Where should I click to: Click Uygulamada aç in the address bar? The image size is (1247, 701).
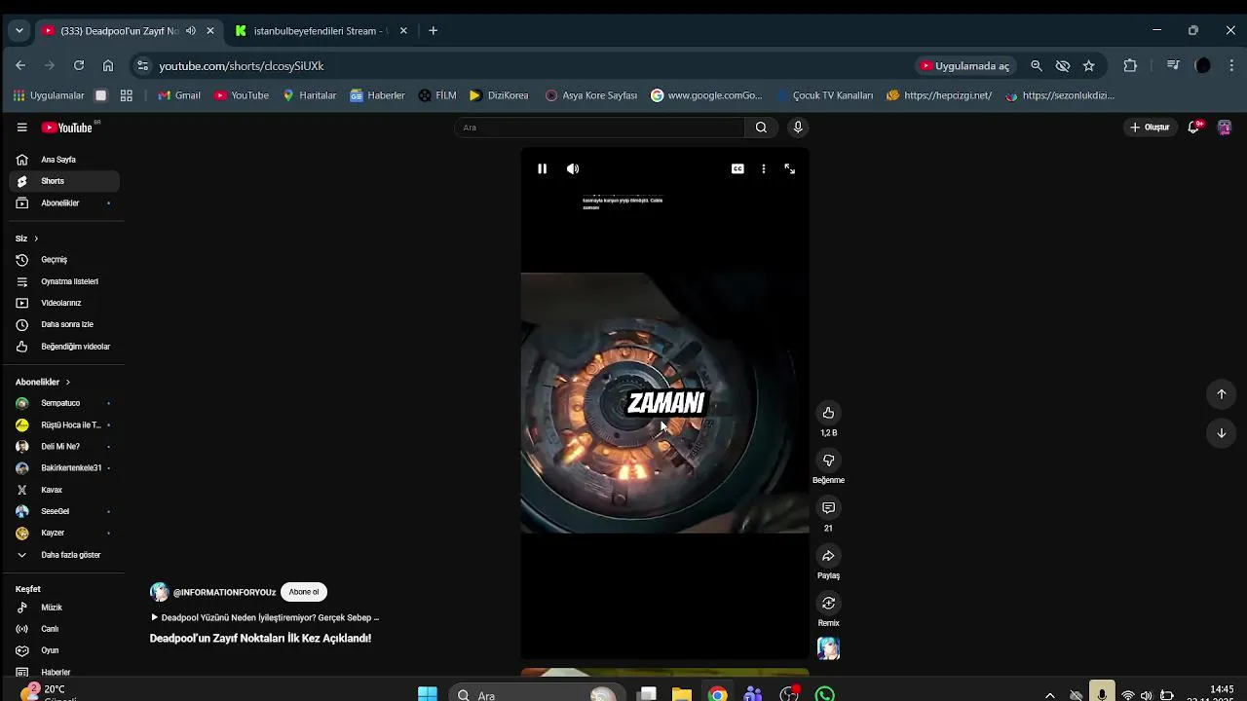point(964,66)
